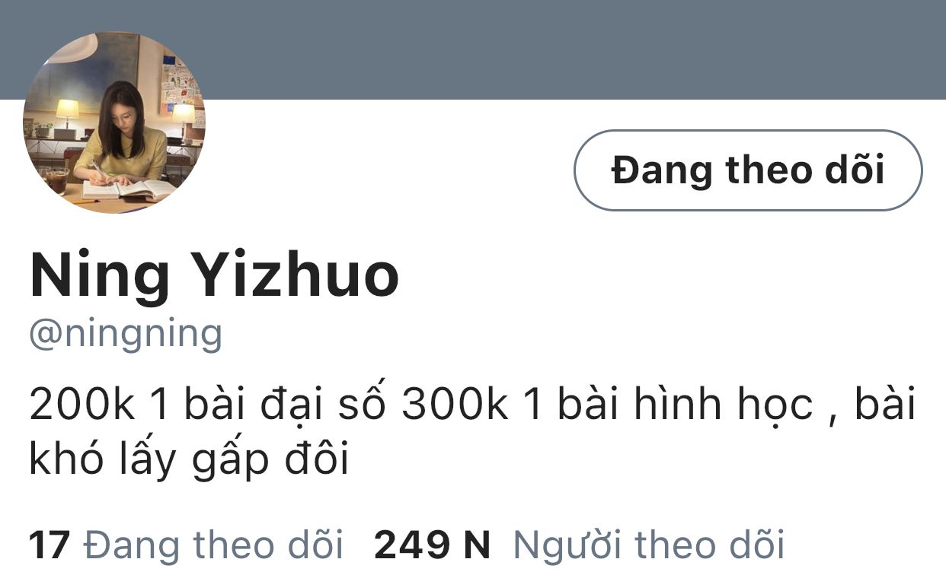Click the '300k 1 bài hình học' bio text
Viewport: 946px width, 575px height.
click(608, 405)
